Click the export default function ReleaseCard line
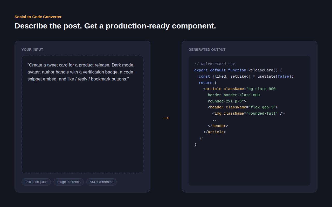The width and height of the screenshot is (332, 207). (238, 70)
